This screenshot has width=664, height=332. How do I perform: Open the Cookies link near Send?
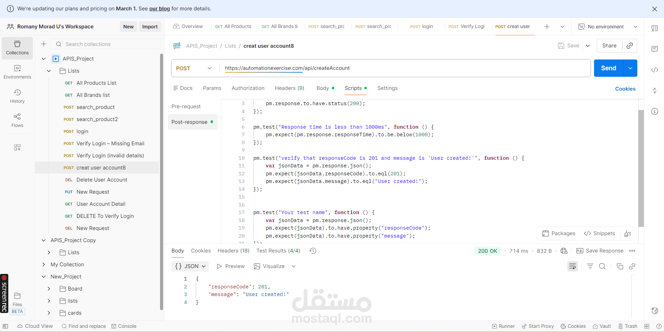[625, 89]
